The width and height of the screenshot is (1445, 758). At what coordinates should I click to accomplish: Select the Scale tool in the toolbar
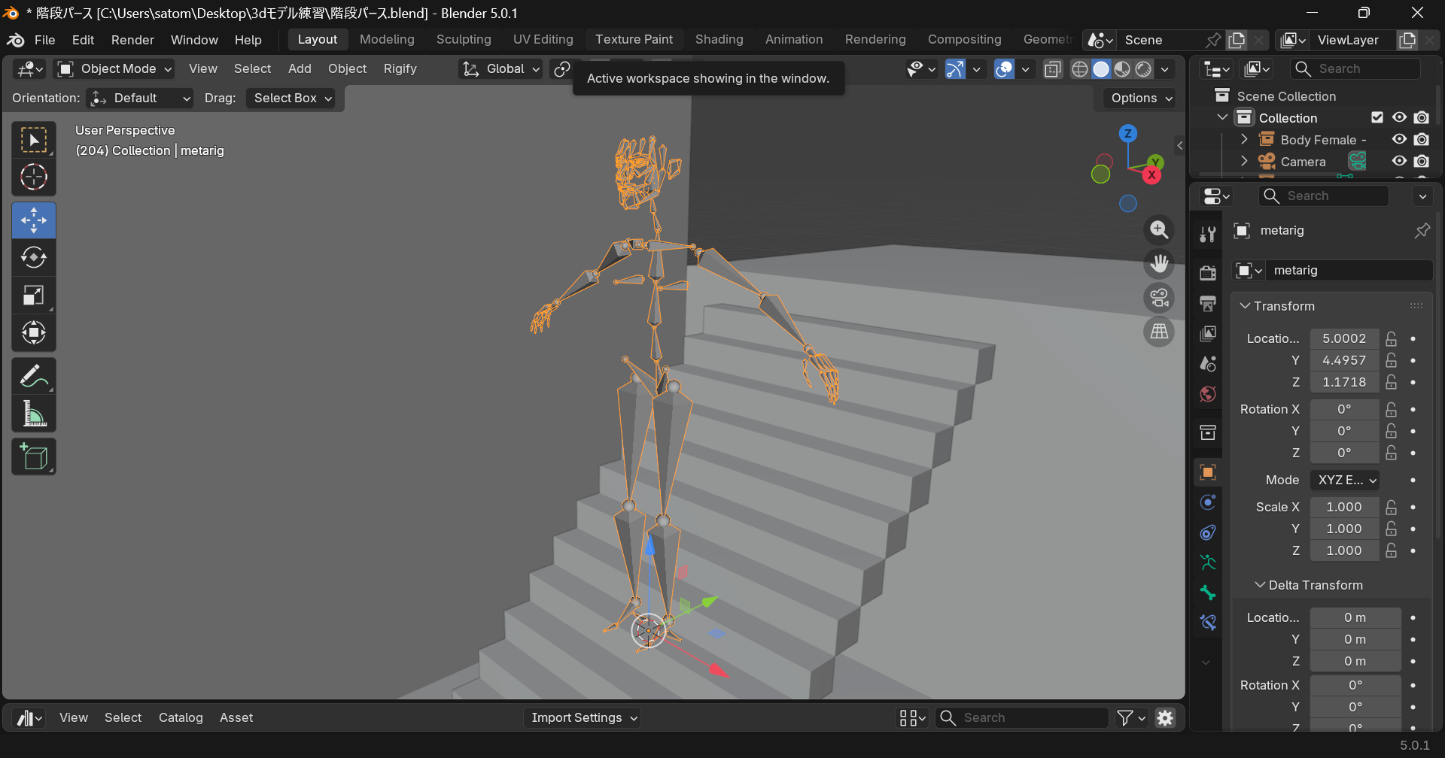(34, 296)
